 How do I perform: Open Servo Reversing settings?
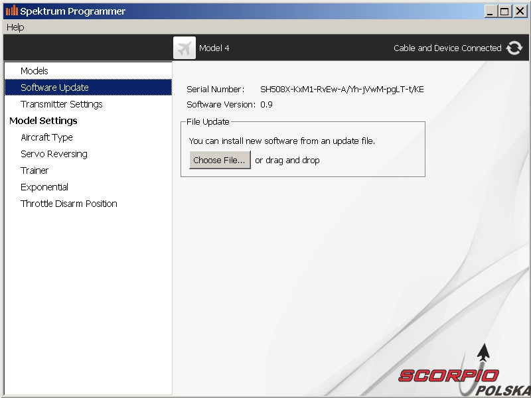[x=88, y=154]
